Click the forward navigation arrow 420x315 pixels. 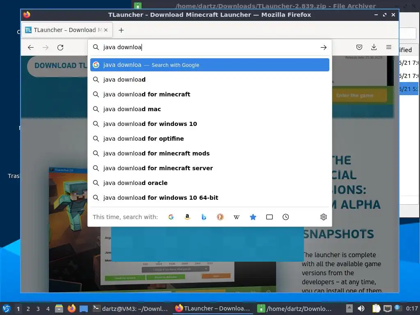pyautogui.click(x=46, y=48)
